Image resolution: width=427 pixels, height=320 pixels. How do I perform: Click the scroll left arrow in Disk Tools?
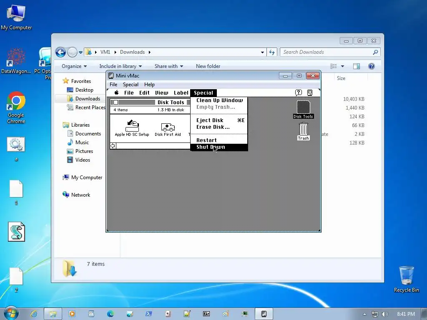[113, 146]
